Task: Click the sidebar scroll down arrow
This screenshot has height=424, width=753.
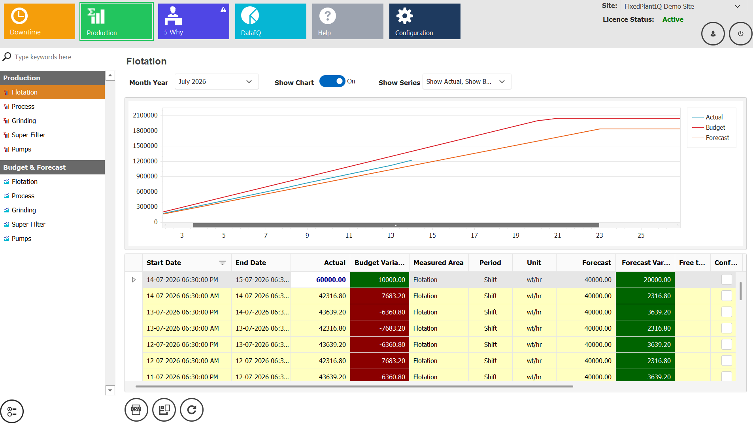Action: 110,390
